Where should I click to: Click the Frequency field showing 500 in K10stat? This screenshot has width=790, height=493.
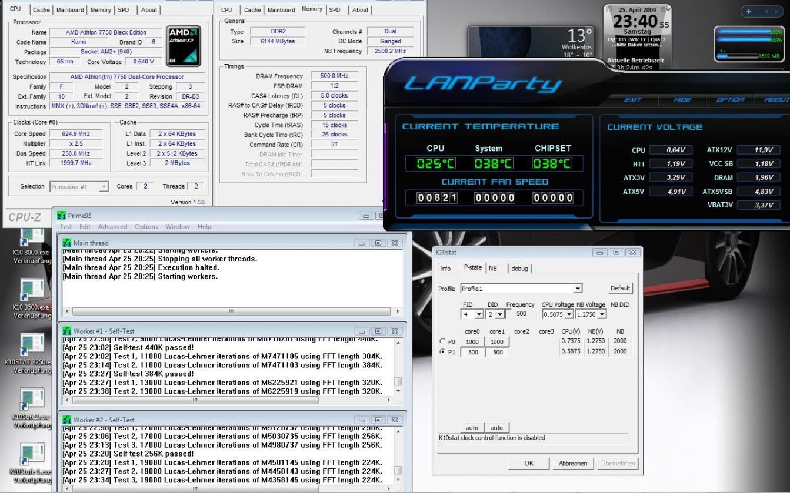click(x=521, y=314)
